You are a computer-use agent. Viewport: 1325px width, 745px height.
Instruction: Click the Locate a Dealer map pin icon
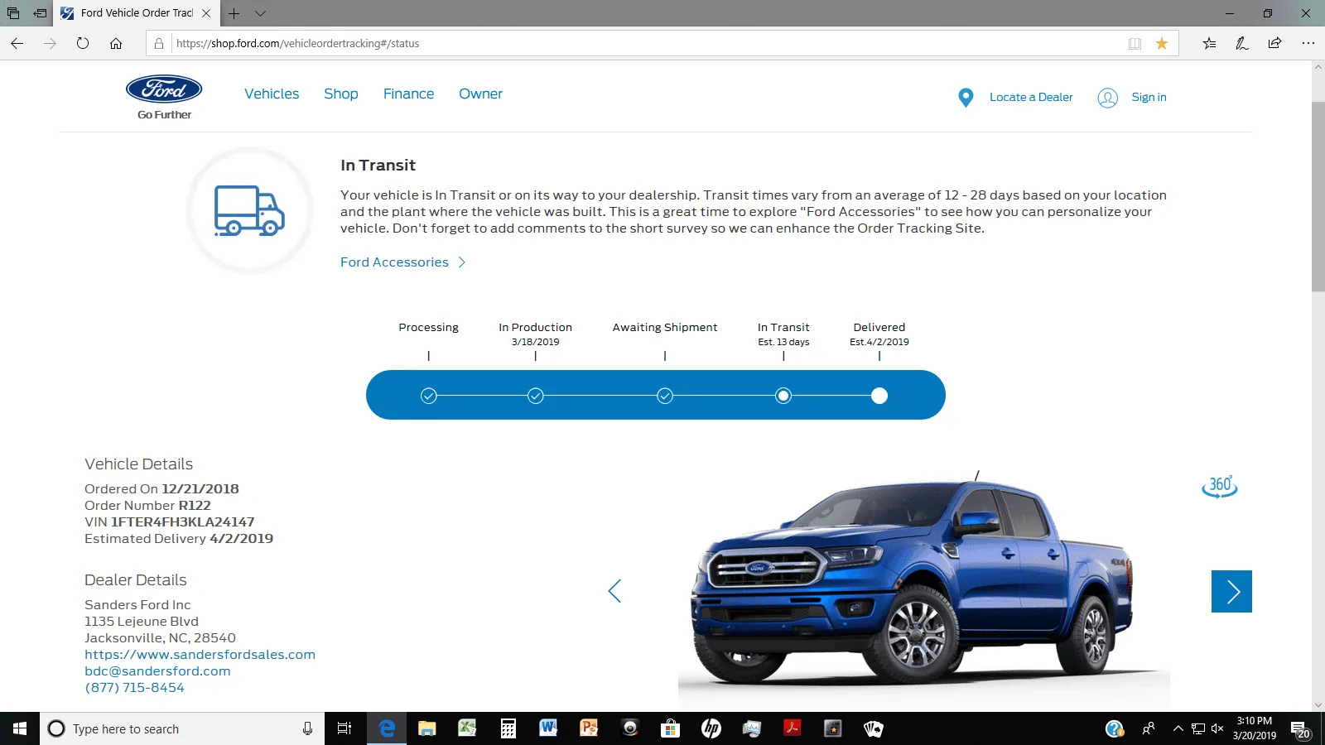tap(966, 98)
